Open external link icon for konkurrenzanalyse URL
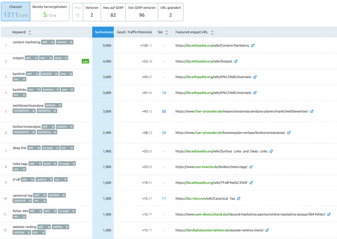The image size is (337, 239). (x=289, y=133)
